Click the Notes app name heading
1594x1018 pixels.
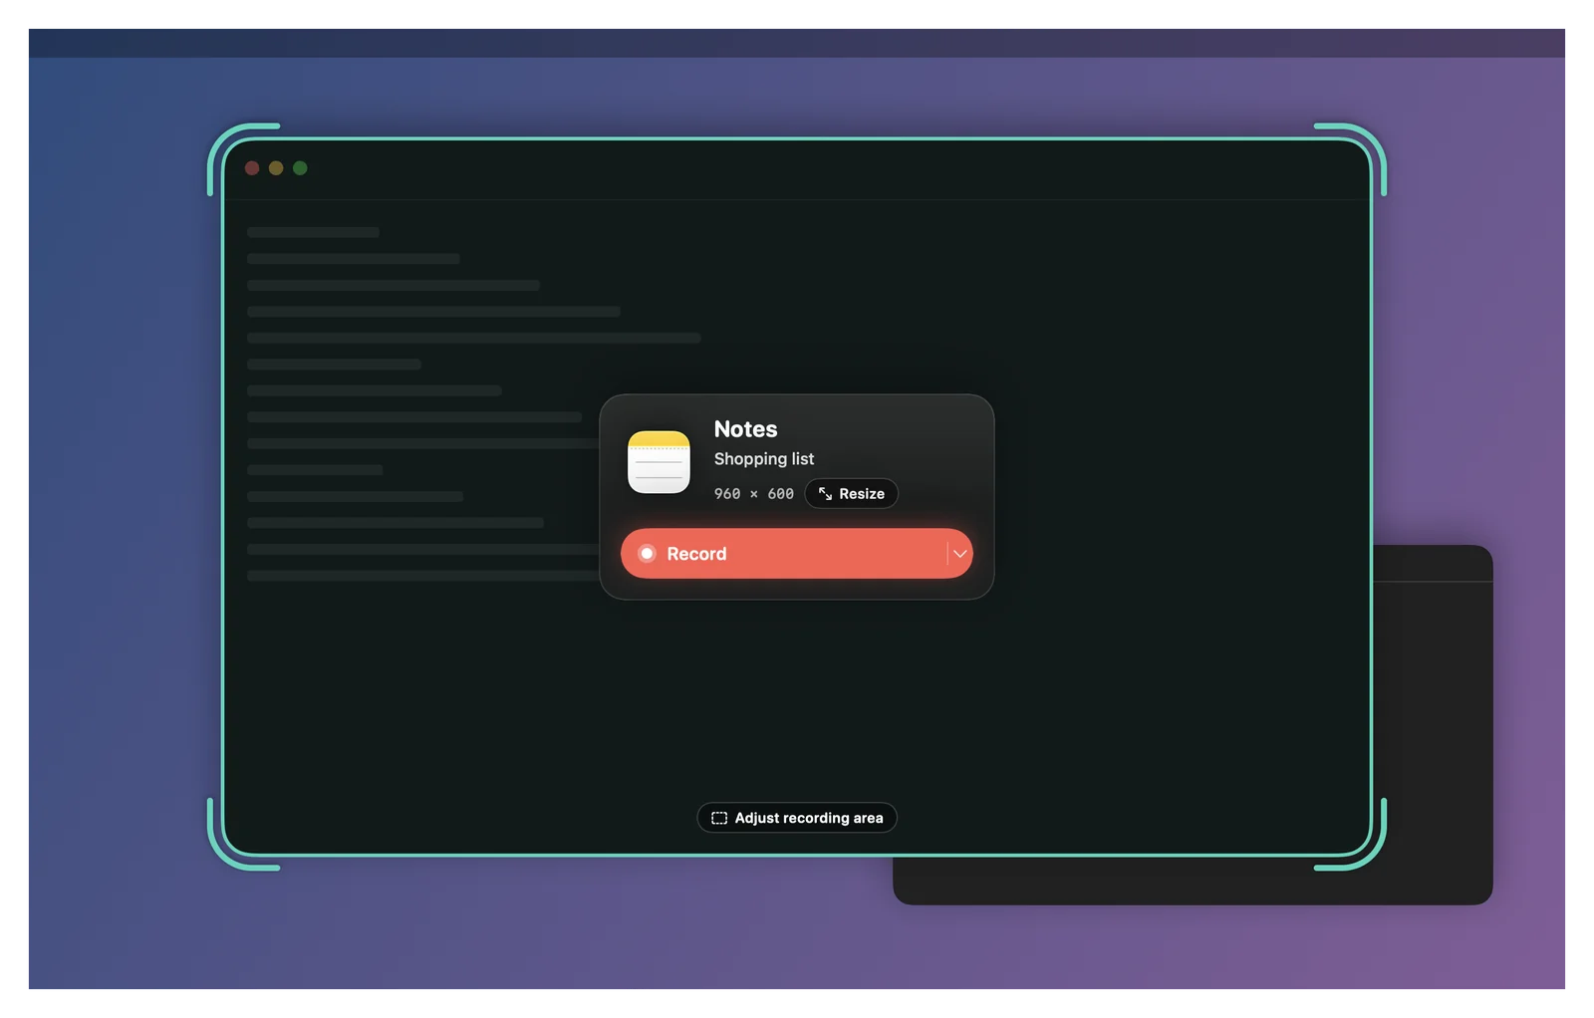pos(745,429)
